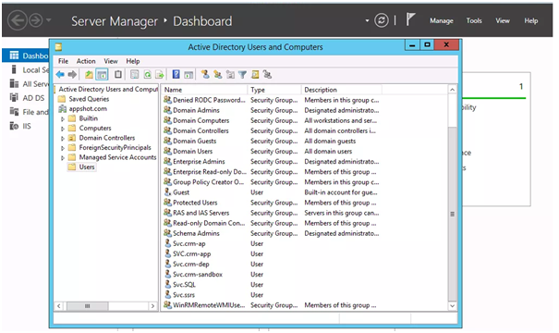Select the Schema Admins group
Screen dimensions: 559x333
[196, 233]
